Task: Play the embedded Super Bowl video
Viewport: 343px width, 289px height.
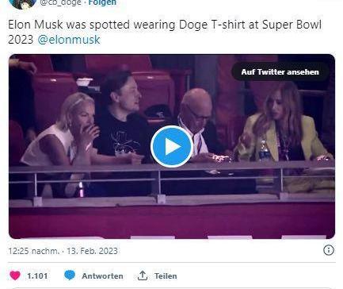Action: coord(172,146)
